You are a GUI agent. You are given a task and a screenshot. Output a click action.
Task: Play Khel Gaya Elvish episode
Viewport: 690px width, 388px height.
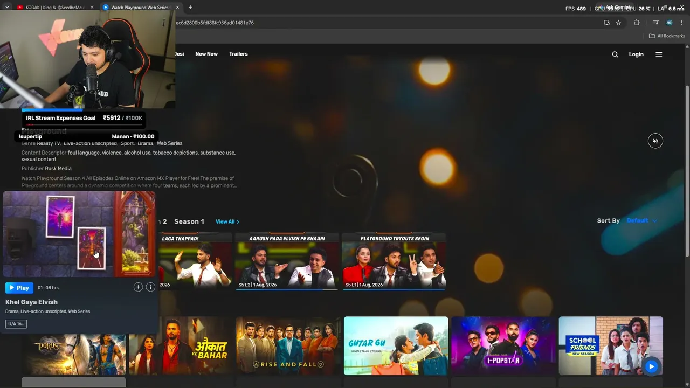(x=19, y=288)
